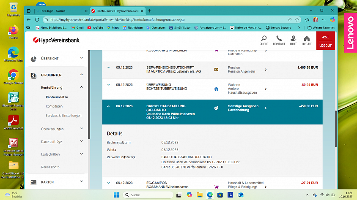Expand the EC-GAA/POS ROSSMANN Wilhelmshaven transaction

coord(109,183)
